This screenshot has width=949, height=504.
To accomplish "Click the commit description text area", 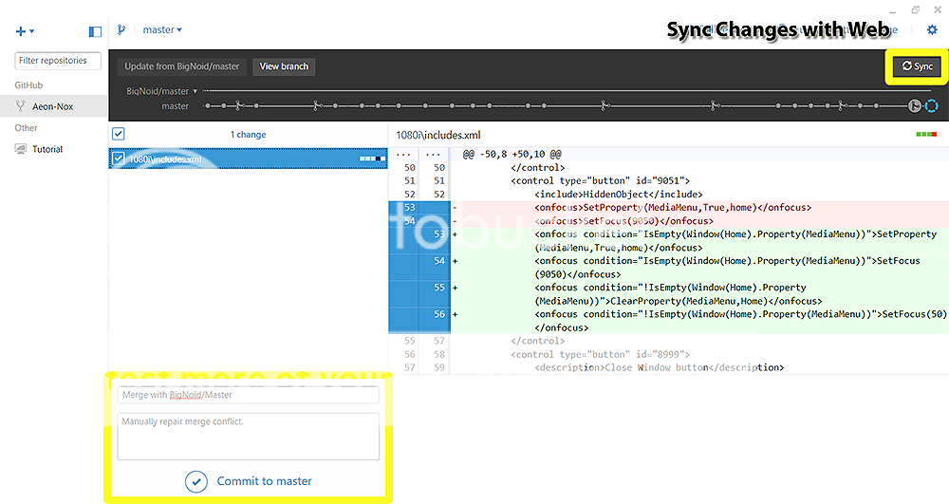I will coord(248,436).
